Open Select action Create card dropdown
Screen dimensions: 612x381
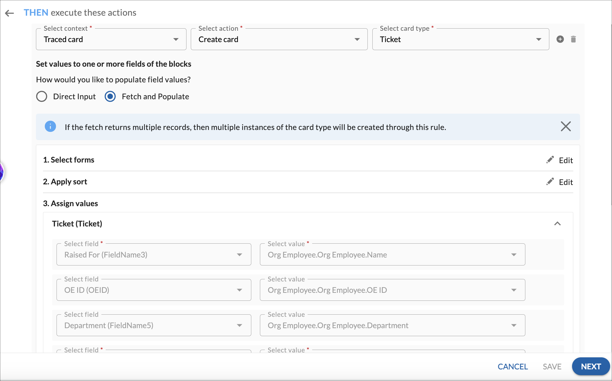[279, 39]
